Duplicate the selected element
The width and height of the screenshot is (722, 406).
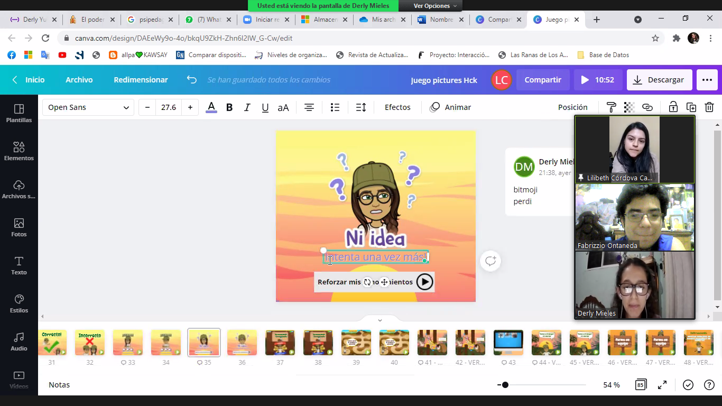coord(691,107)
